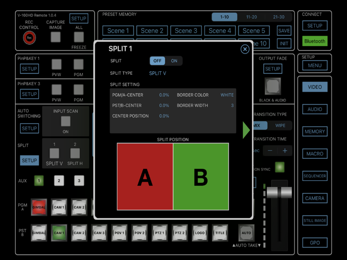Viewport: 347px width, 260px height.
Task: Select PTZ 1 on the PST B row
Action: 160,233
